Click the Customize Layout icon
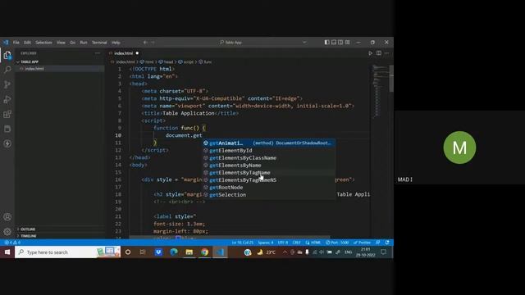Viewport: 525px width, 295px height. pyautogui.click(x=348, y=43)
